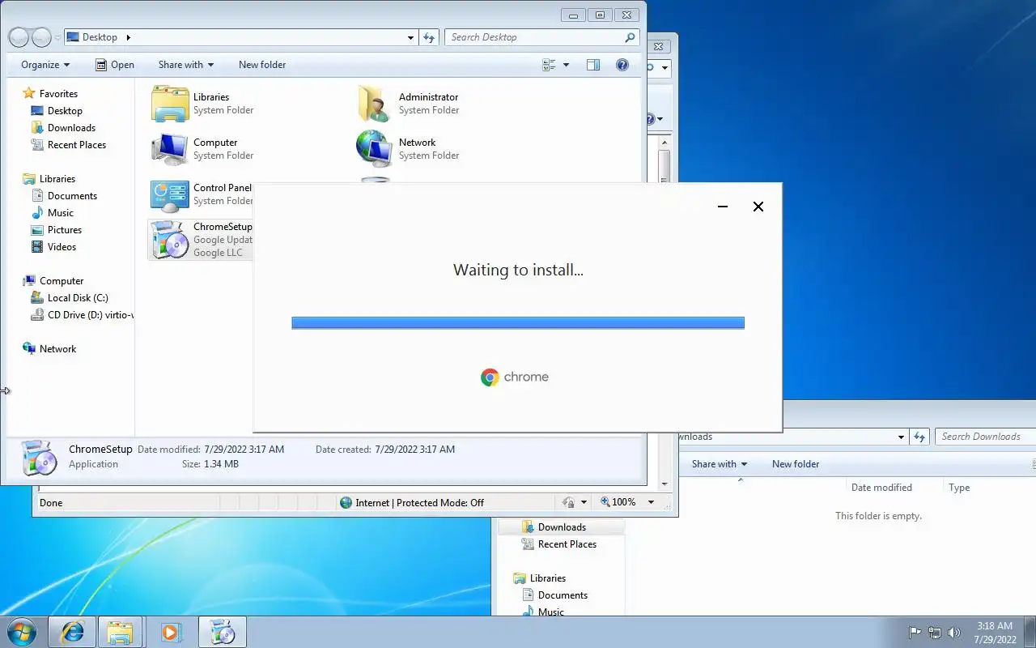Viewport: 1036px width, 648px height.
Task: Click the security settings icon in IE status bar
Action: point(568,502)
